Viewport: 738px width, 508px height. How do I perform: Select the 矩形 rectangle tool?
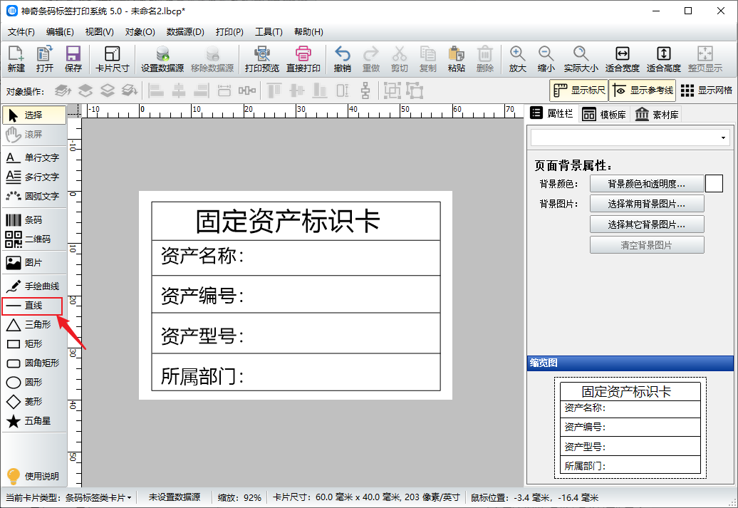[33, 343]
